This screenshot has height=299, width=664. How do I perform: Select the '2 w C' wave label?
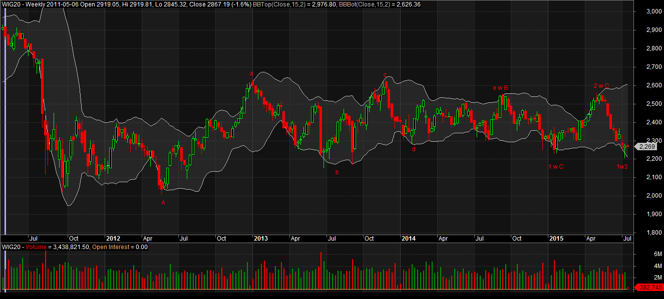click(601, 86)
